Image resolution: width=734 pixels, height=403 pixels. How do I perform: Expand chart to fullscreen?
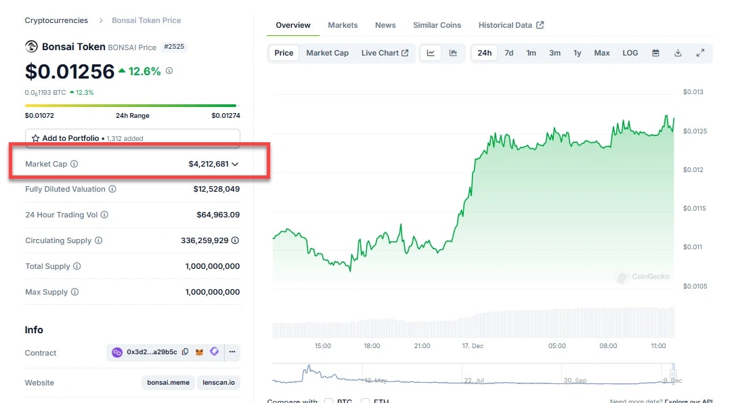(700, 53)
